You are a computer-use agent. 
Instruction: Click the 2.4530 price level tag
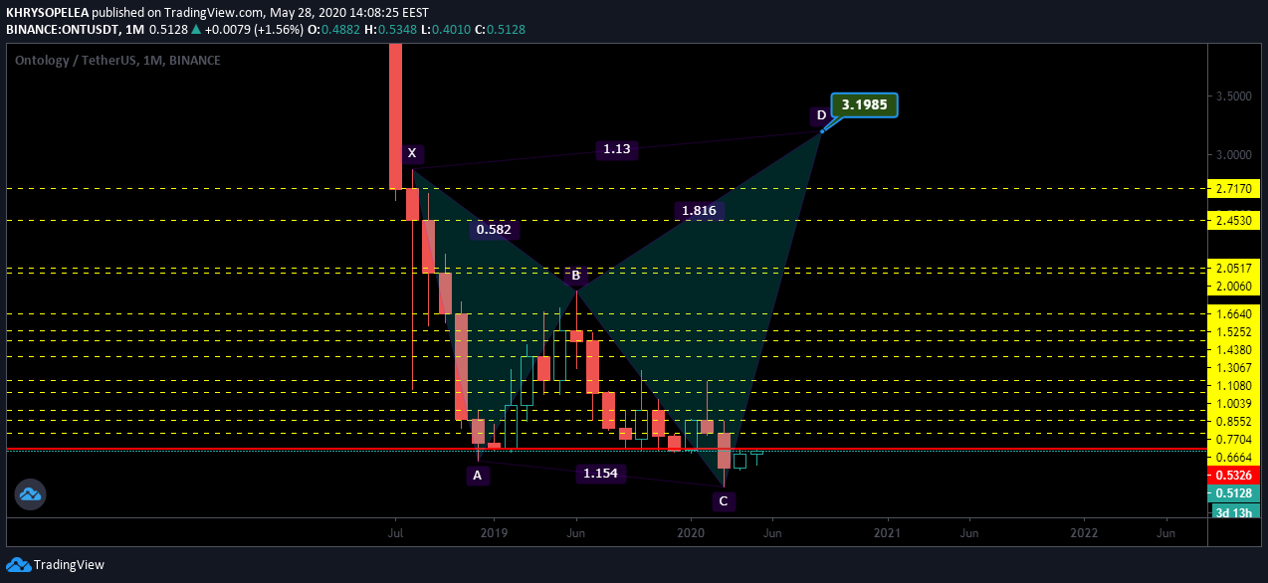[x=1235, y=220]
